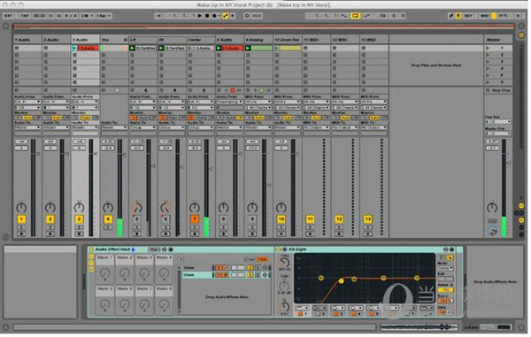This screenshot has width=531, height=337.
Task: Click the Back to Arrangement rewind button
Action: coord(158,16)
